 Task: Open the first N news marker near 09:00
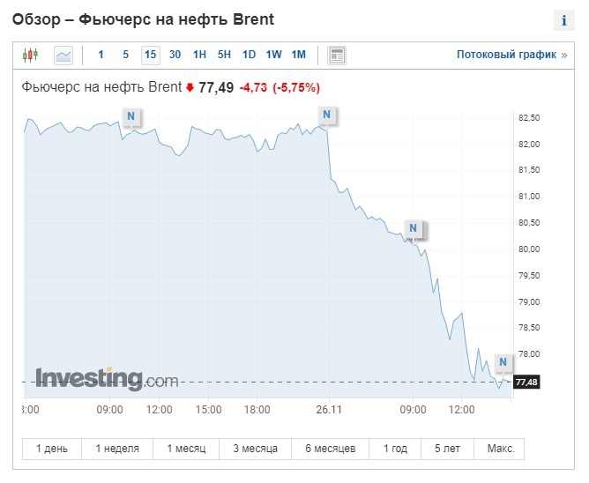tap(131, 115)
